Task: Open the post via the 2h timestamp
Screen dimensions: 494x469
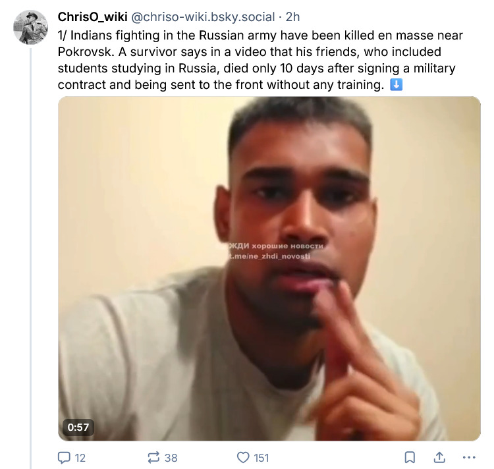Action: click(x=292, y=16)
